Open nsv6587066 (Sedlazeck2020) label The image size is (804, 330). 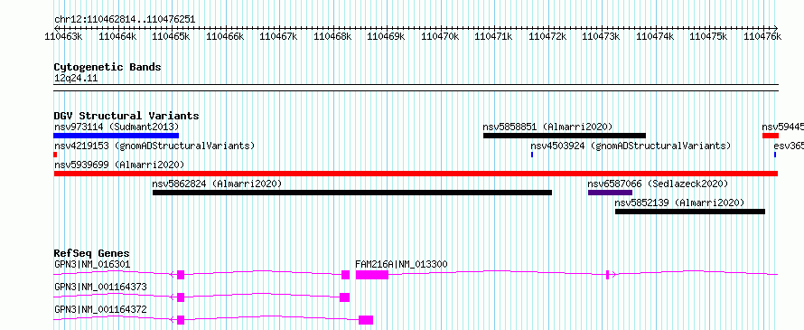click(658, 184)
